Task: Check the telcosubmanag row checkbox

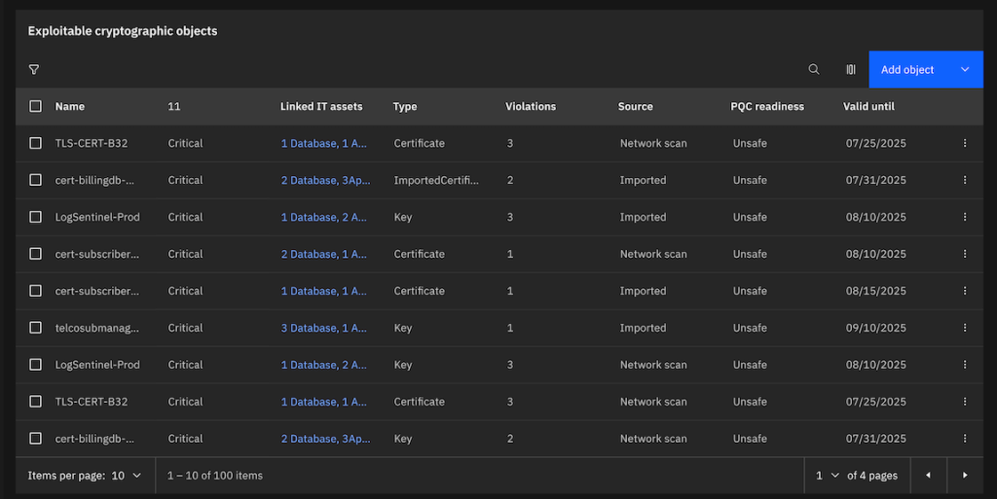Action: [x=36, y=328]
